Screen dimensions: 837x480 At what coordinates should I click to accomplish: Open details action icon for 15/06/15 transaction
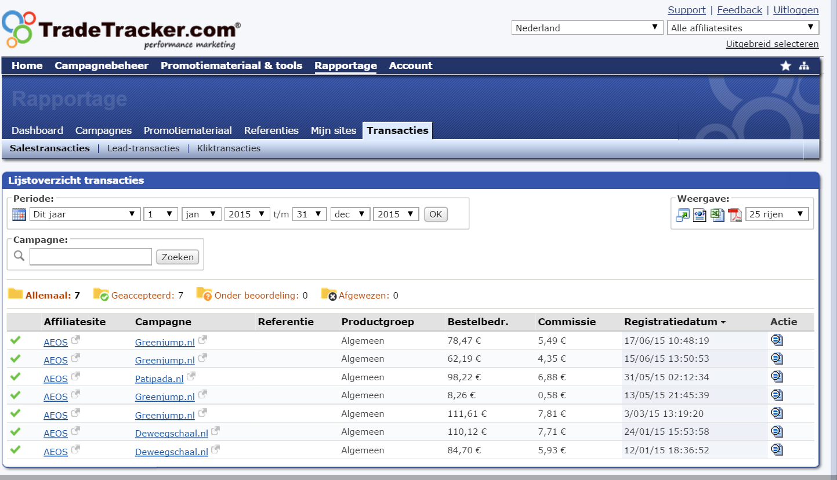pyautogui.click(x=777, y=358)
